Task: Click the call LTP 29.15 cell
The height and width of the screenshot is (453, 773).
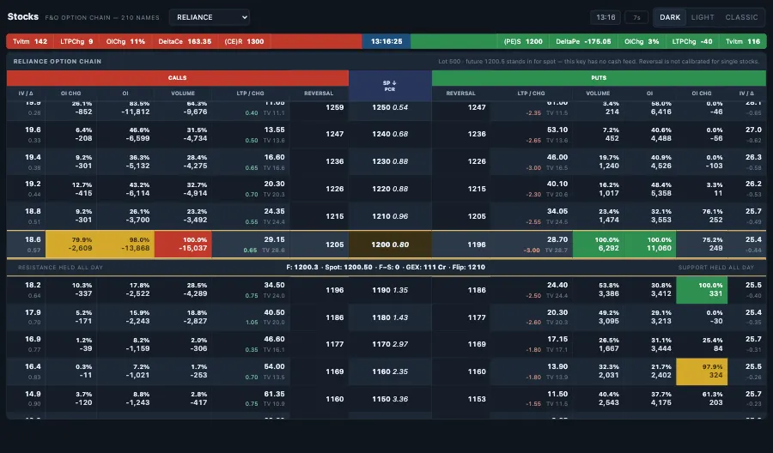Action: pyautogui.click(x=251, y=245)
